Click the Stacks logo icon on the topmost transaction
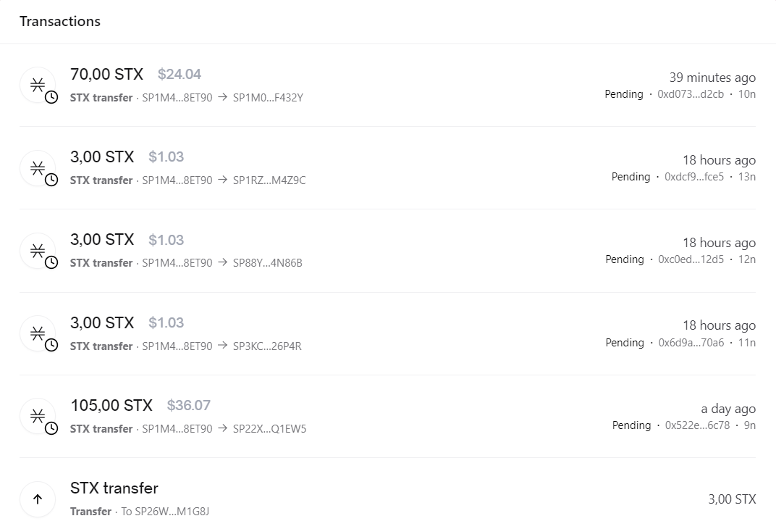This screenshot has height=529, width=776. [38, 84]
